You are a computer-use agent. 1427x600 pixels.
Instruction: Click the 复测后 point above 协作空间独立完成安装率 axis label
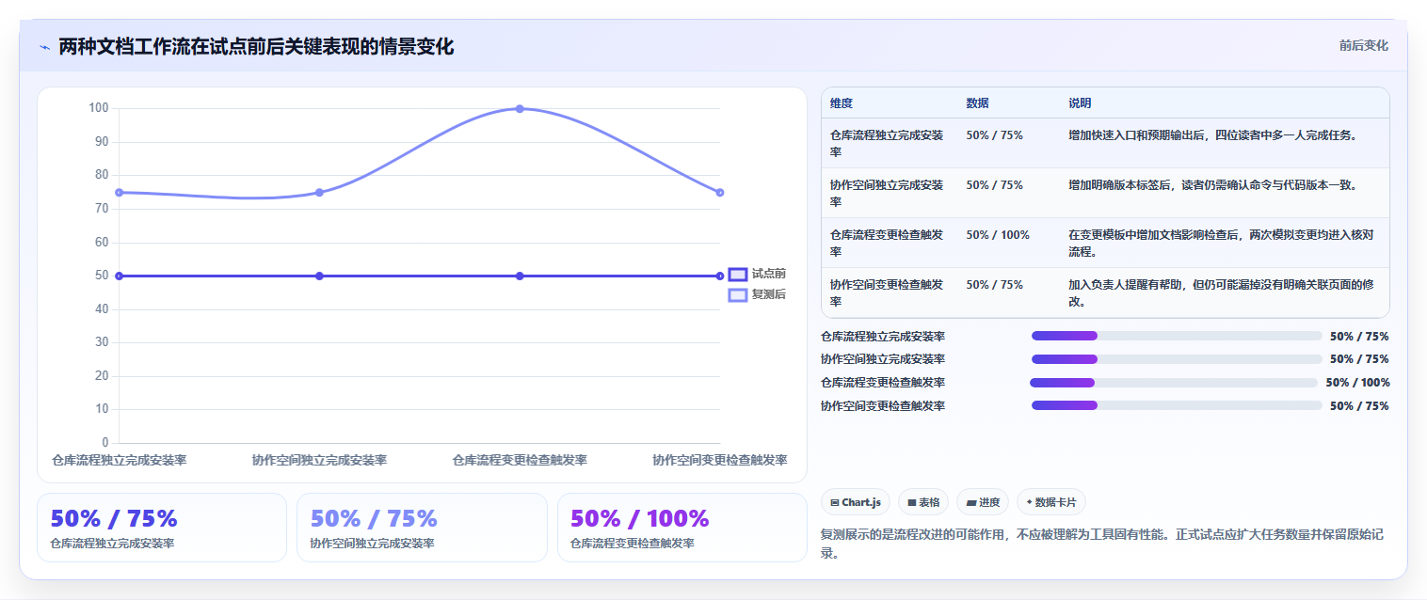pyautogui.click(x=319, y=193)
